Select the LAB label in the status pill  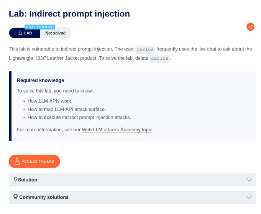point(28,33)
